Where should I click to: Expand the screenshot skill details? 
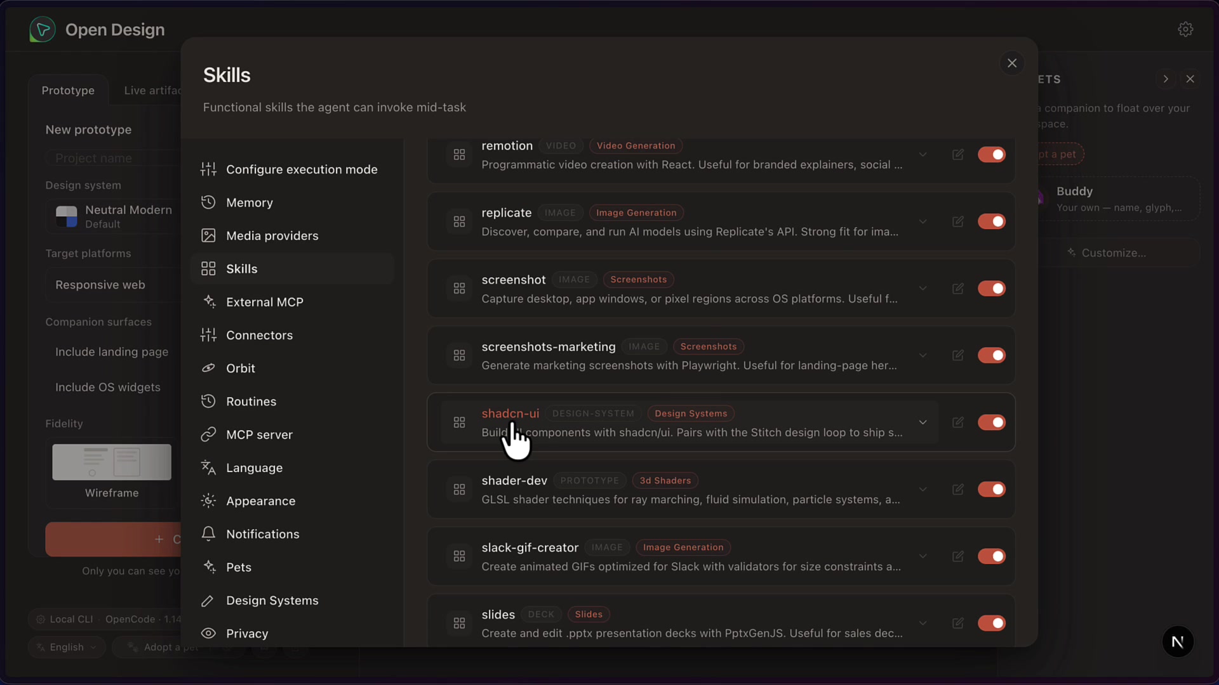pos(923,289)
